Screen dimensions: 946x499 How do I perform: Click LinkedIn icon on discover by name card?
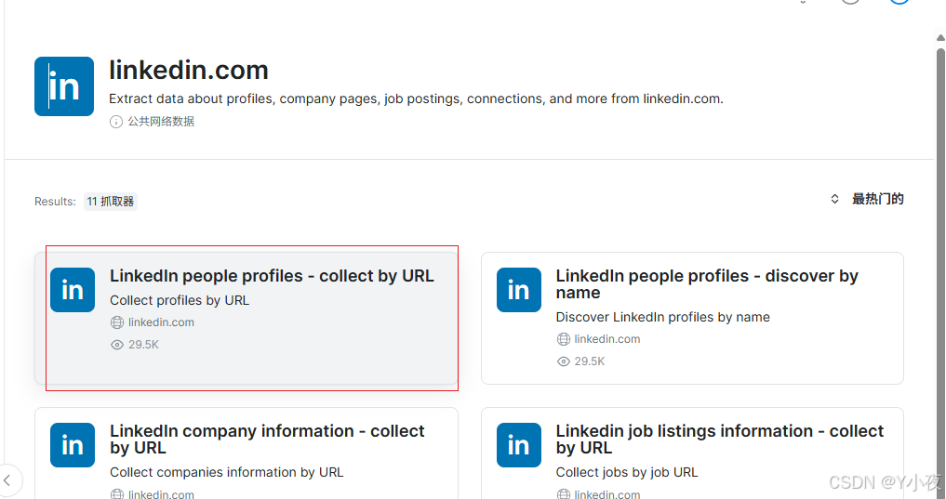(519, 290)
